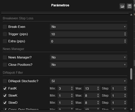The image size is (135, 112).
Task: Expand the News Manager? dropdown
Action: click(89, 57)
